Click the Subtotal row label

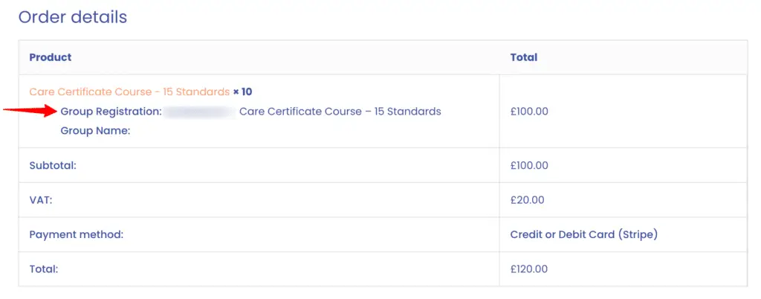(x=54, y=166)
